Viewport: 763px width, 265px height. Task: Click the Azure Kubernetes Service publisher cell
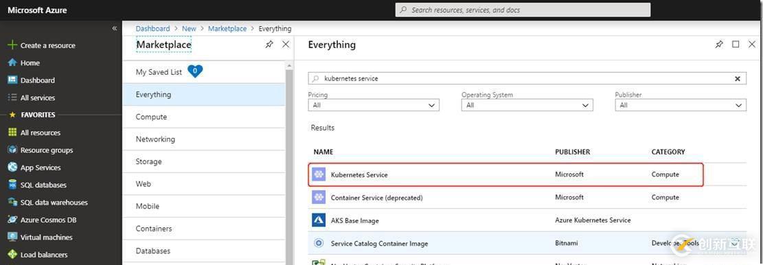593,220
